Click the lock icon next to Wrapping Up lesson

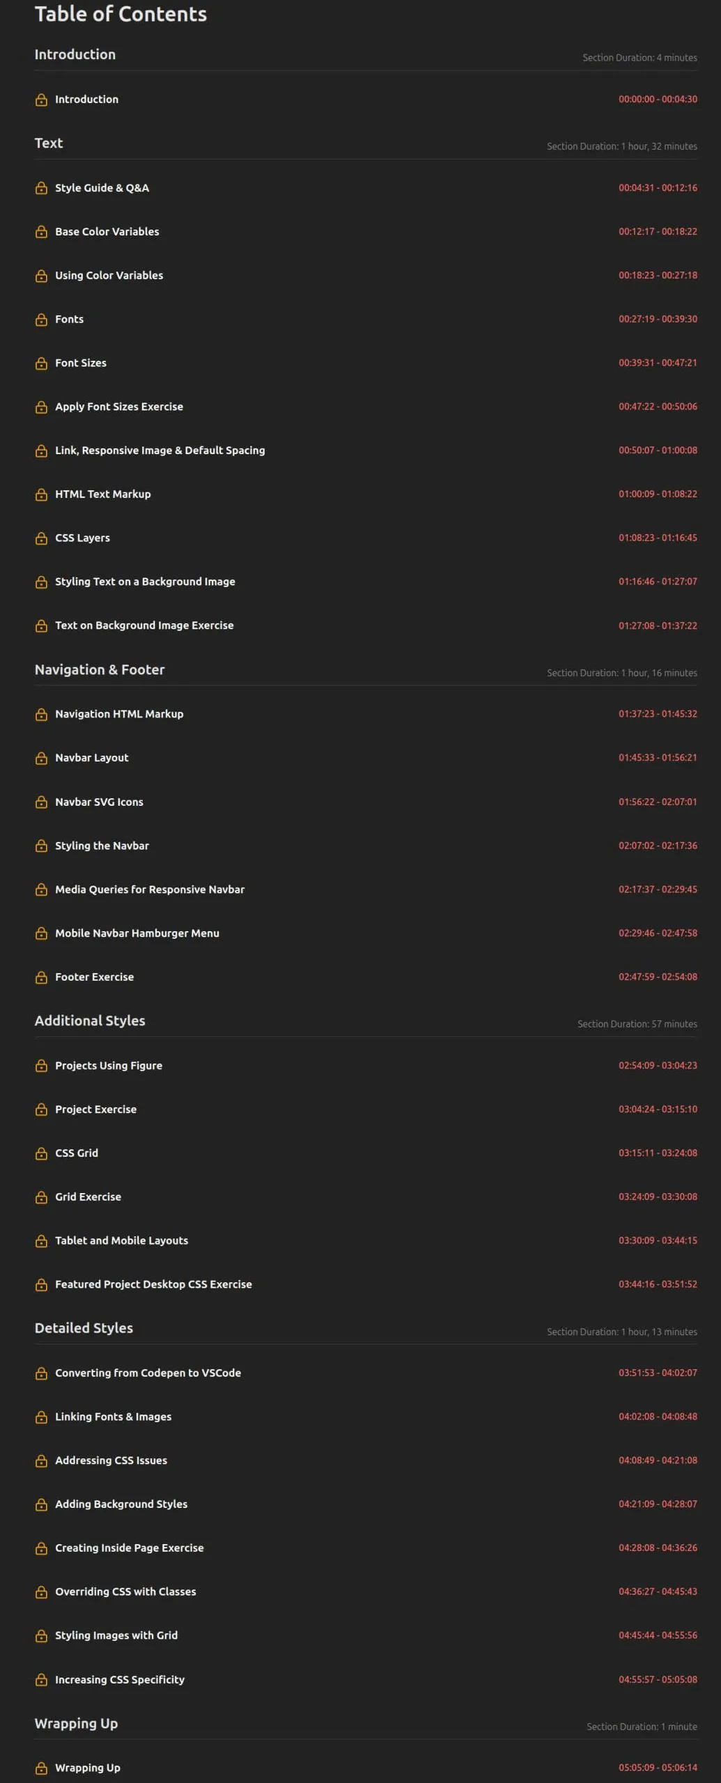coord(41,1768)
